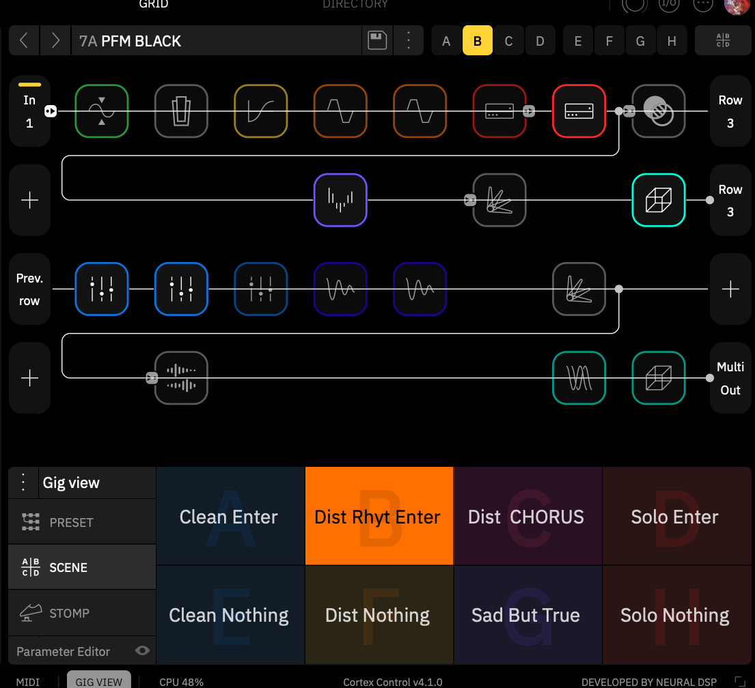The width and height of the screenshot is (755, 688).
Task: Open the circular ellipsis more icon at top
Action: [703, 4]
